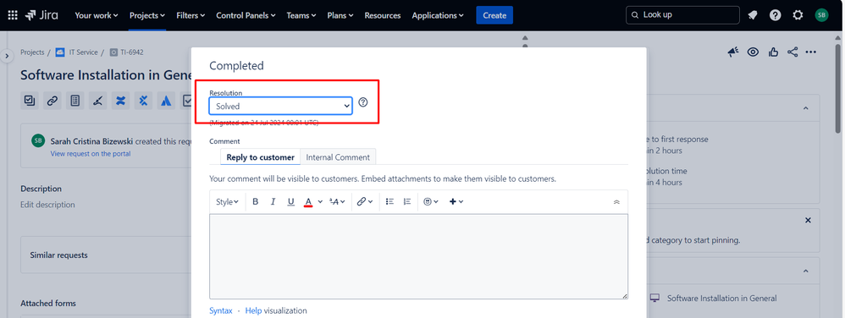Open the help question mark in top bar

pos(776,15)
